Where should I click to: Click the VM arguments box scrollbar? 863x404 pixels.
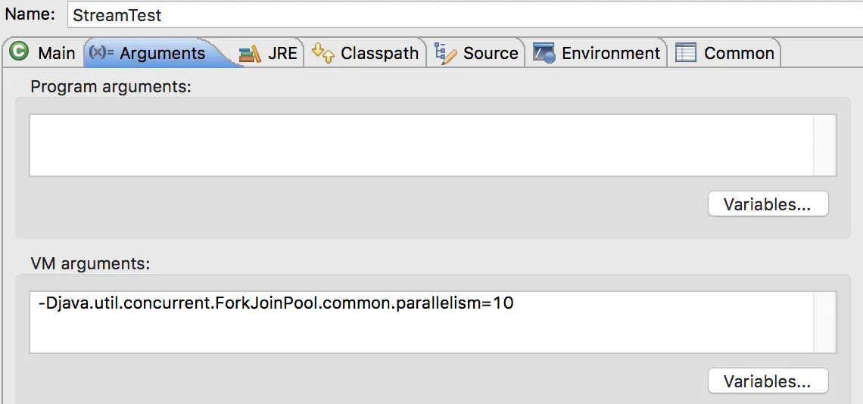pyautogui.click(x=824, y=322)
